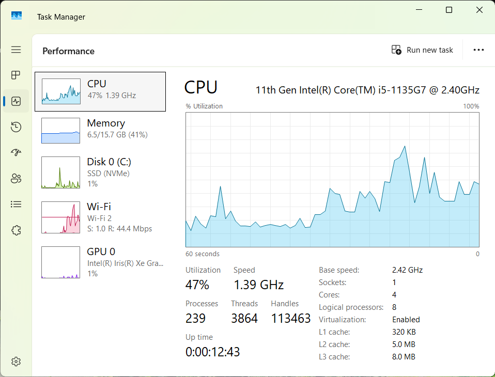Image resolution: width=495 pixels, height=377 pixels.
Task: Select the CPU performance entry
Action: tap(100, 91)
